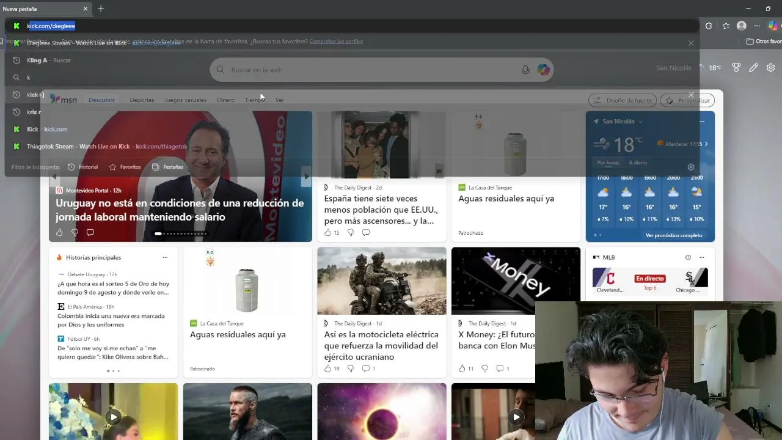Image resolution: width=782 pixels, height=440 pixels.
Task: Open the Juegos casuales tab
Action: tap(185, 100)
